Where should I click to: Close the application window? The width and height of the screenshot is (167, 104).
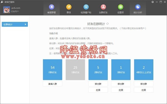pyautogui.click(x=165, y=2)
